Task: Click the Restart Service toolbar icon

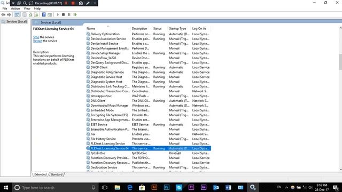Action: pos(75,14)
